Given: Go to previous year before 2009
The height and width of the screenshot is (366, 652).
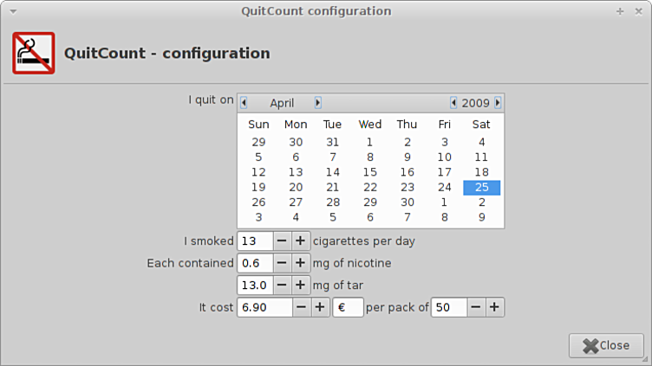Looking at the screenshot, I should tap(453, 103).
